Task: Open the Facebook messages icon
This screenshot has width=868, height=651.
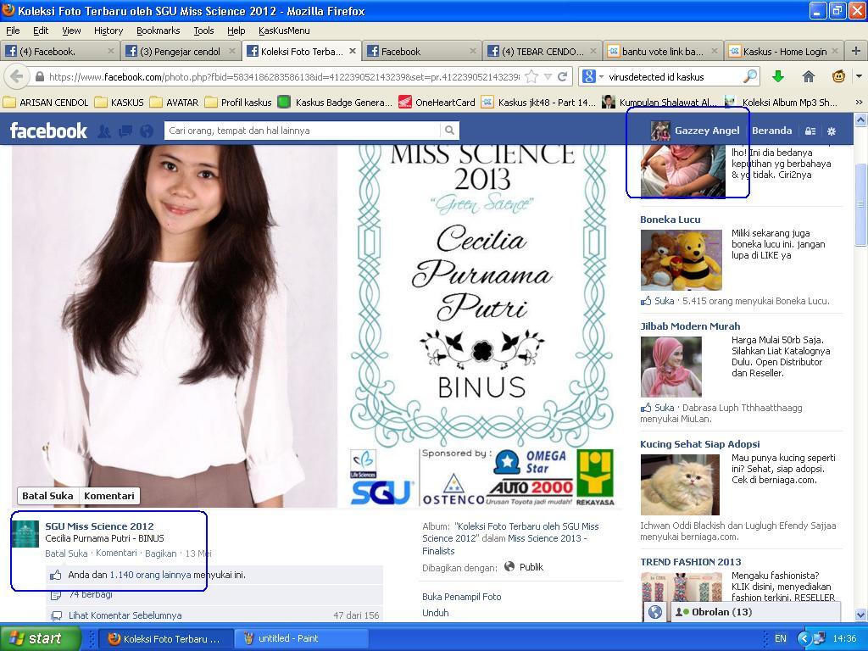Action: pyautogui.click(x=125, y=131)
